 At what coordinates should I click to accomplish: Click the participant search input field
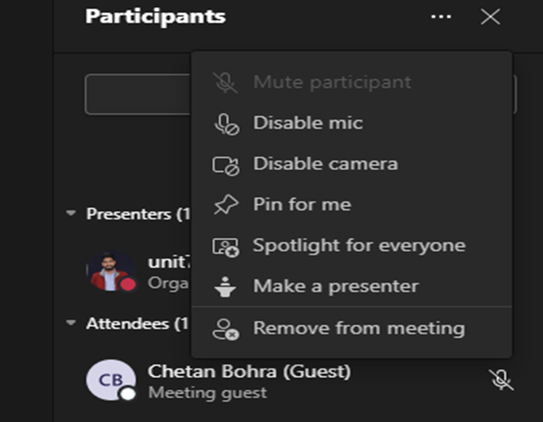pyautogui.click(x=138, y=94)
